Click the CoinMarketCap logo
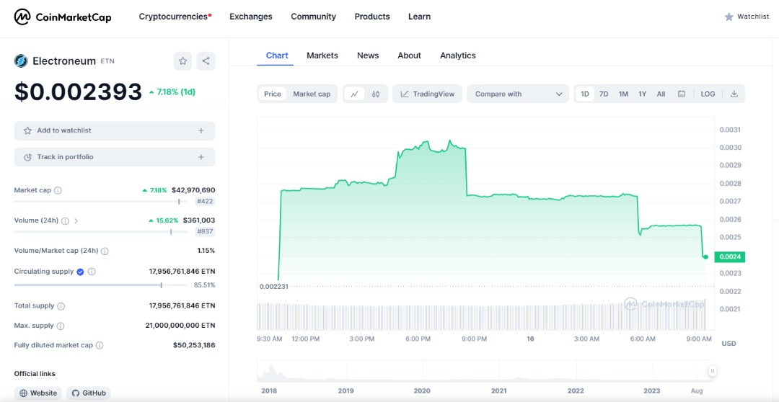 [x=63, y=17]
